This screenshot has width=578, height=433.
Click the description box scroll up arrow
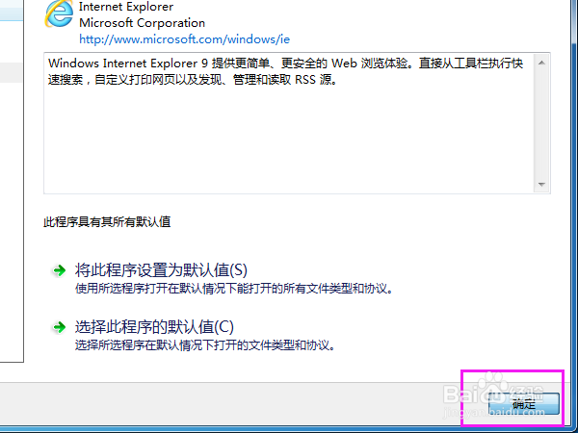tap(541, 63)
